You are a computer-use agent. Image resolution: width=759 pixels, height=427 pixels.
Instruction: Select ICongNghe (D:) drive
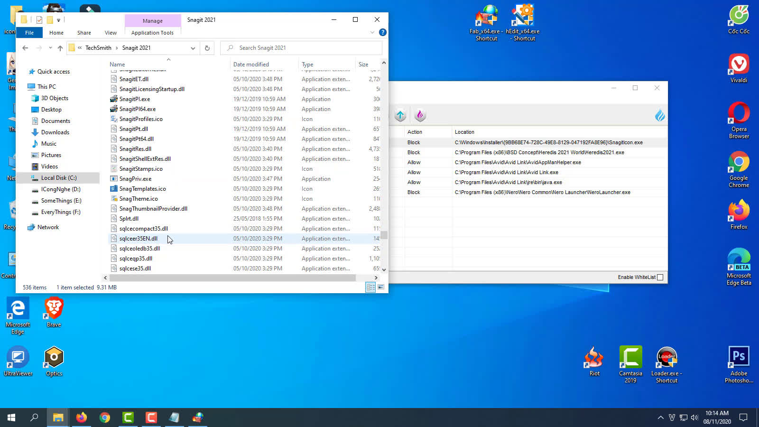pyautogui.click(x=61, y=189)
